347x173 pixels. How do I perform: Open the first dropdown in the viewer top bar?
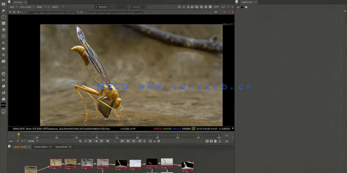pyautogui.click(x=13, y=7)
